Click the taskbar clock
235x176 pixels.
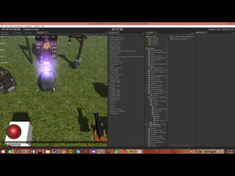pos(230,152)
